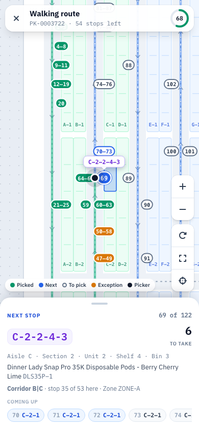Tap the shelf section label F-1

tap(165, 124)
